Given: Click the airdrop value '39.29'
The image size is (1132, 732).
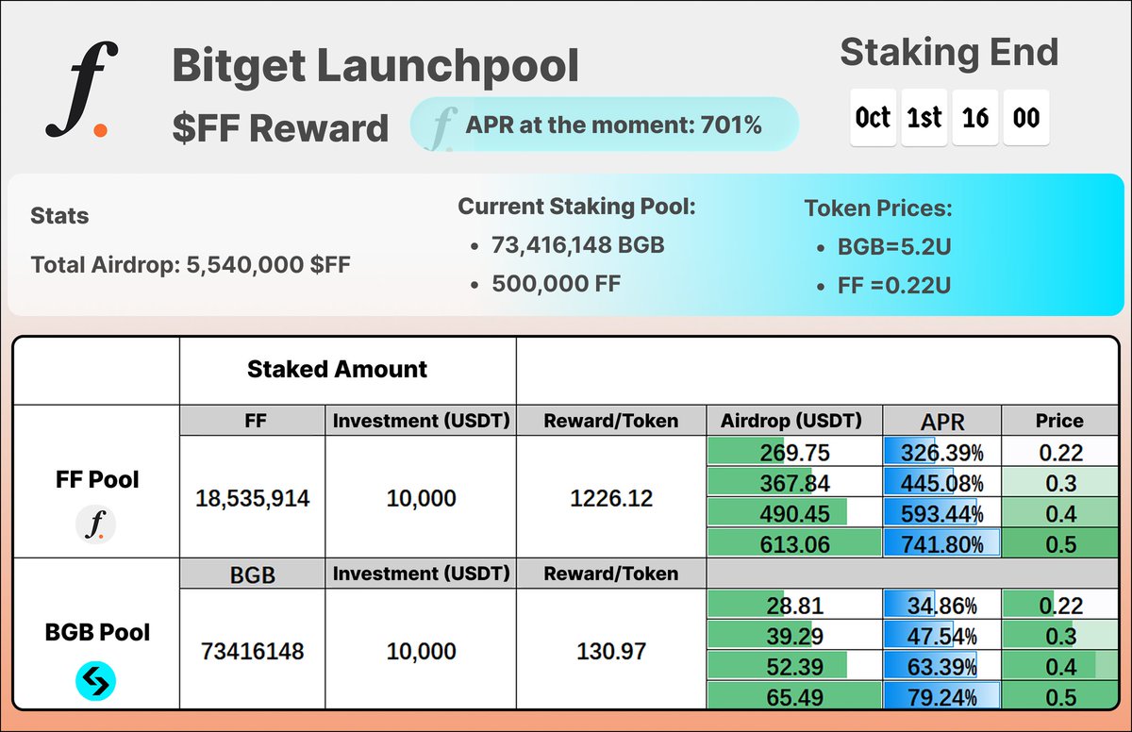Looking at the screenshot, I should tap(793, 635).
